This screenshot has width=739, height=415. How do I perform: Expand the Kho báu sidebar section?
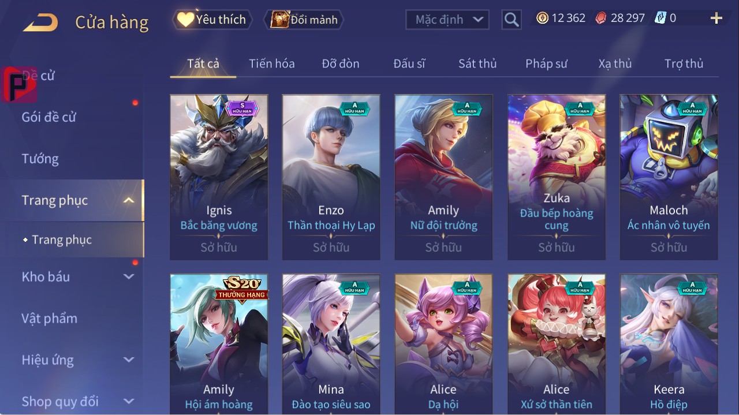(129, 276)
